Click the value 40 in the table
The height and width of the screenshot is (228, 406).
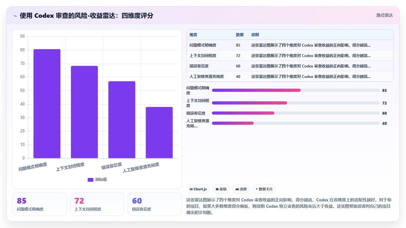238,77
